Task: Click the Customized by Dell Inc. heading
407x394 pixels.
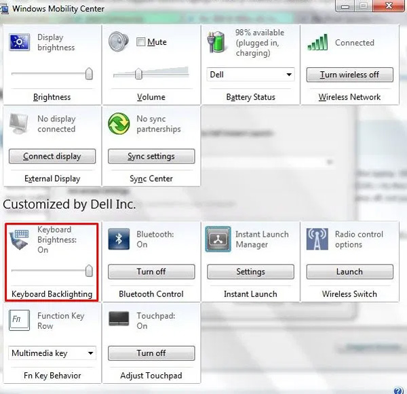Action: [69, 204]
